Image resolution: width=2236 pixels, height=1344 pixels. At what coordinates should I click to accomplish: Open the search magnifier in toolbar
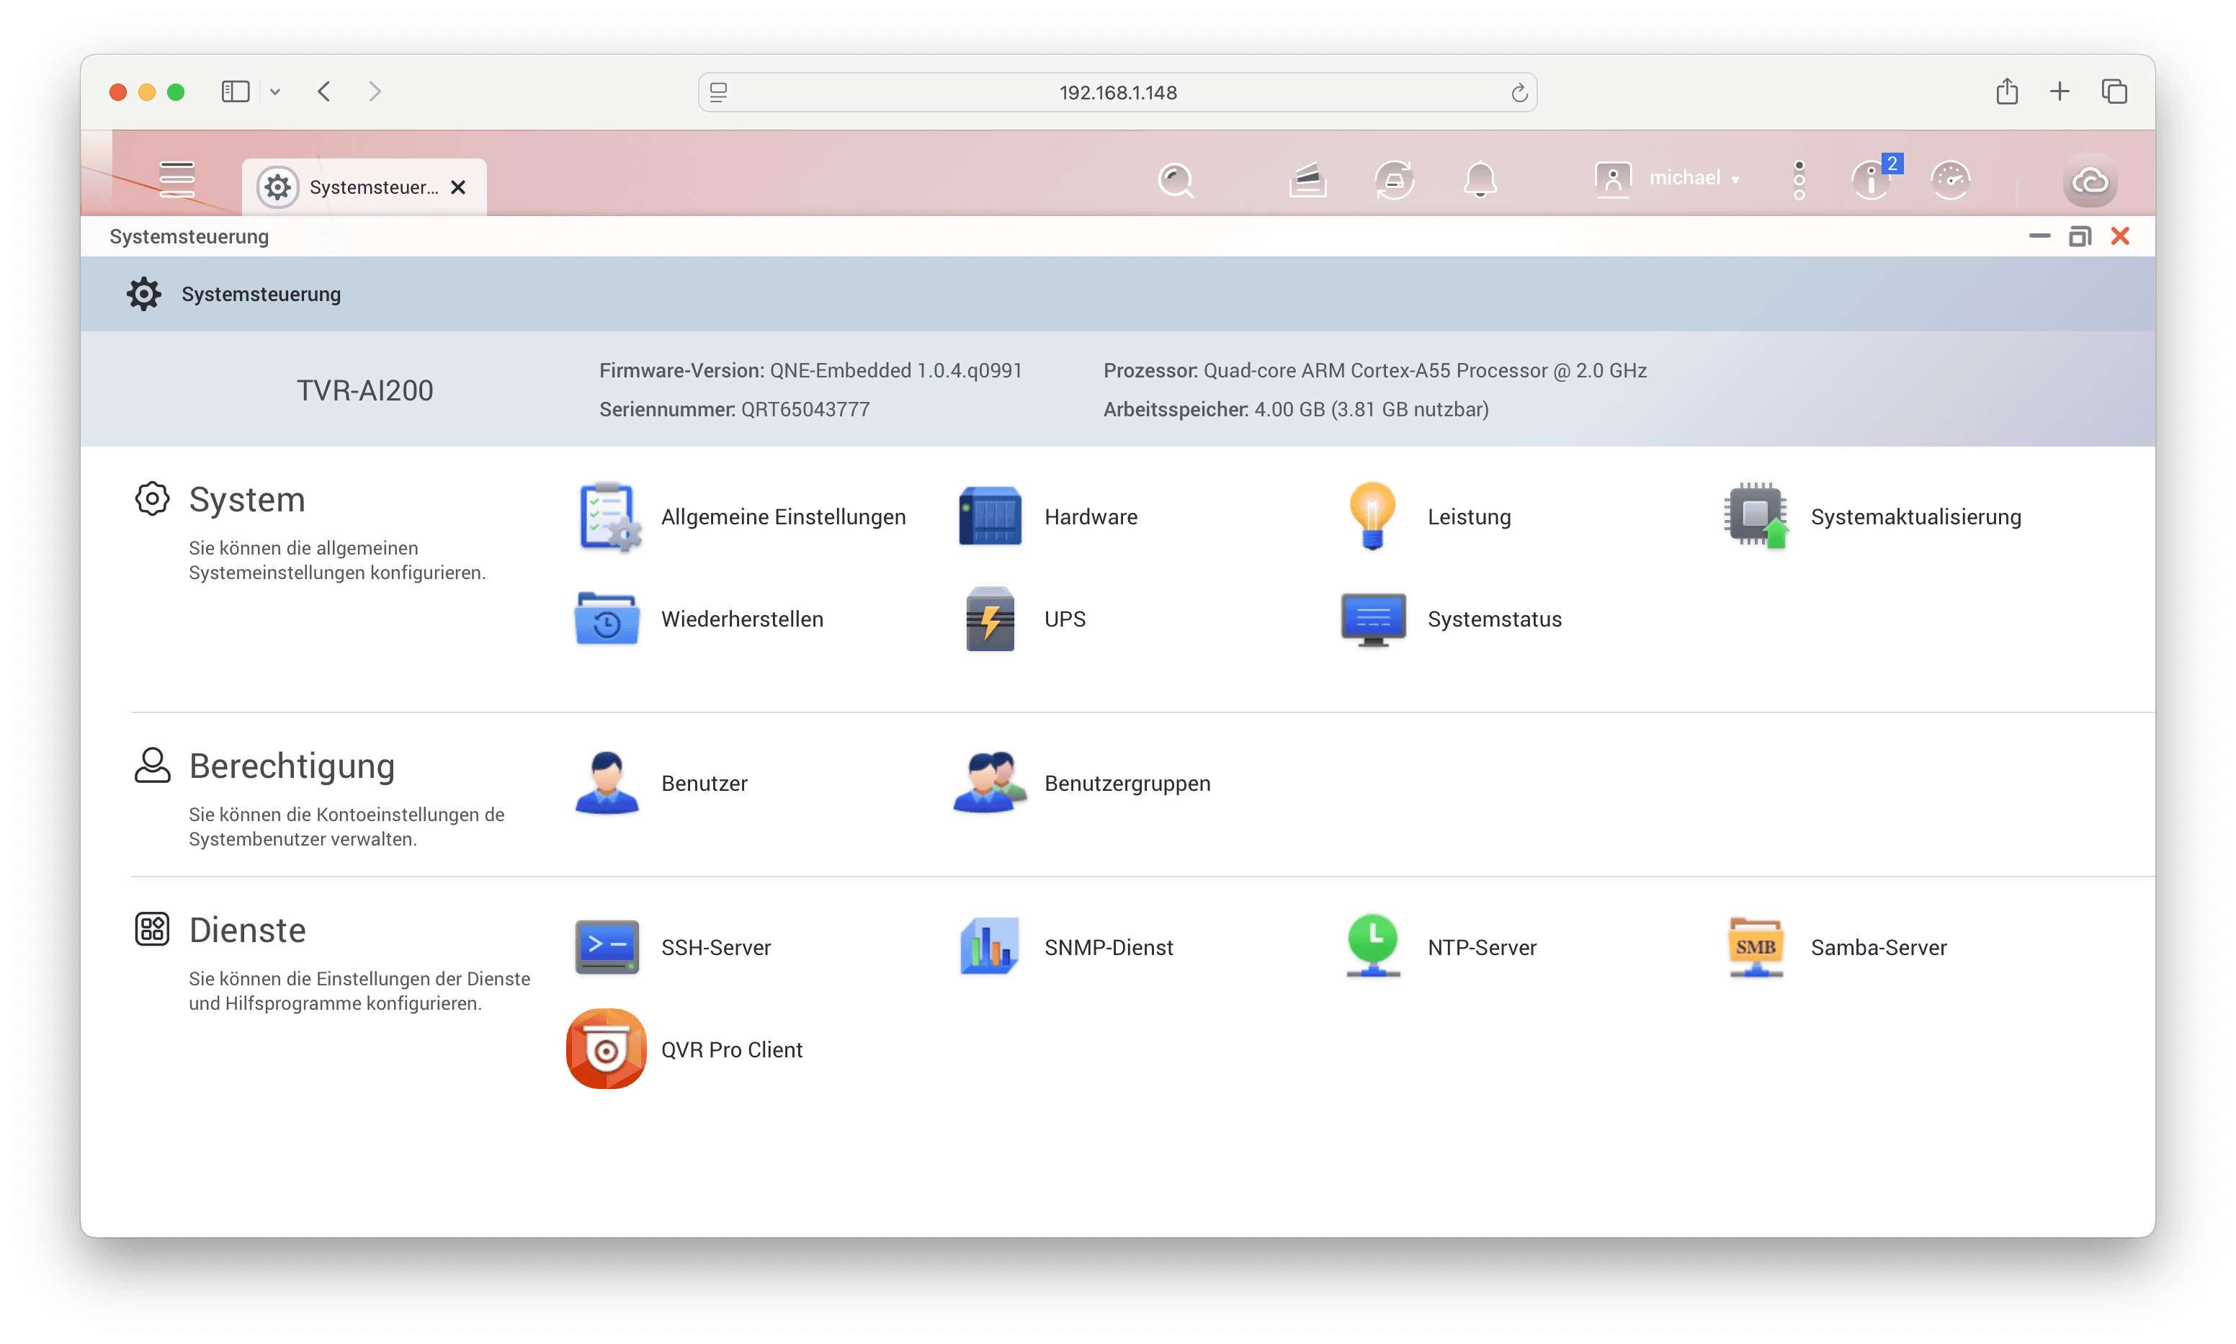click(1175, 179)
